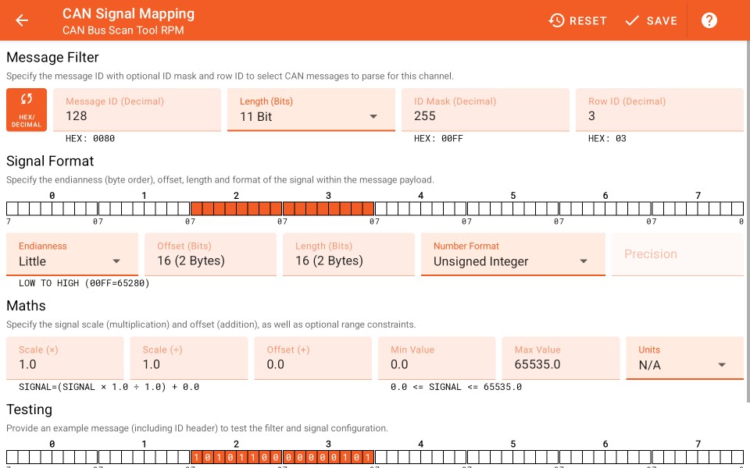
Task: Edit the Scale (×) field
Action: pos(65,358)
